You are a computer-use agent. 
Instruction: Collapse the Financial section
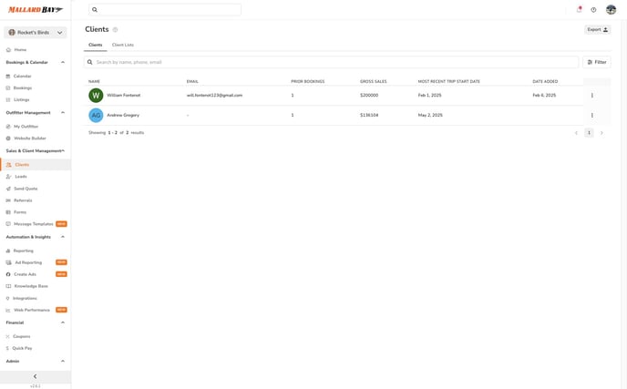point(63,322)
